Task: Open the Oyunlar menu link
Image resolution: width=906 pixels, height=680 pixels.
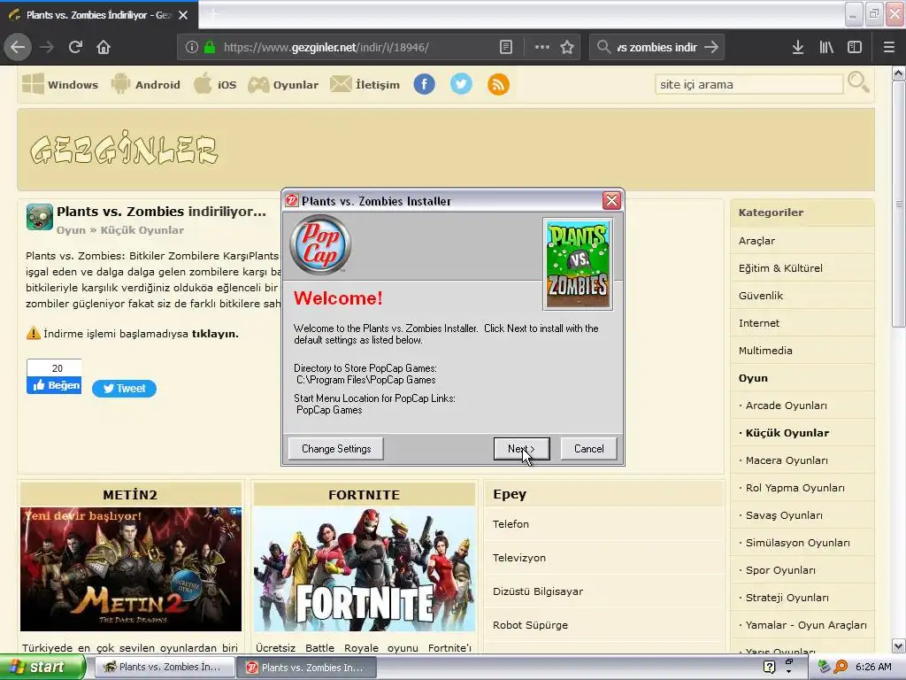Action: (x=283, y=84)
